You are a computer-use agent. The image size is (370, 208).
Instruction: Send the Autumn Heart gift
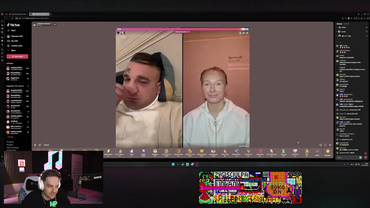[178, 153]
